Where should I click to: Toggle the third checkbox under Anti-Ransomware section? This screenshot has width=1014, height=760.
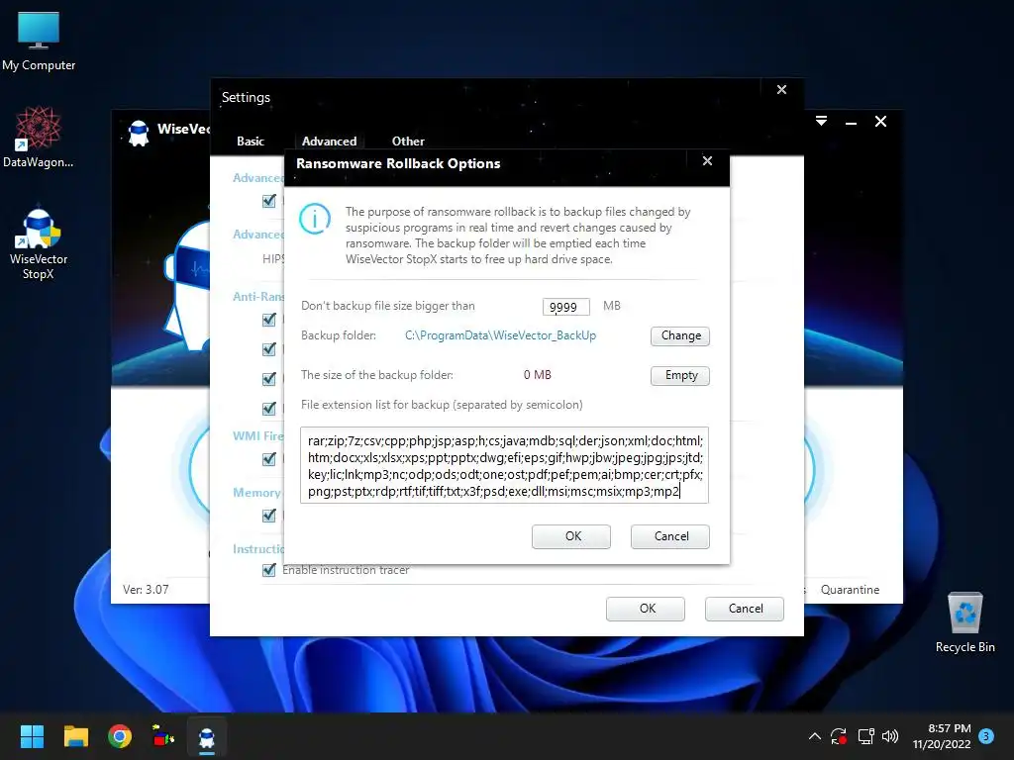[269, 379]
